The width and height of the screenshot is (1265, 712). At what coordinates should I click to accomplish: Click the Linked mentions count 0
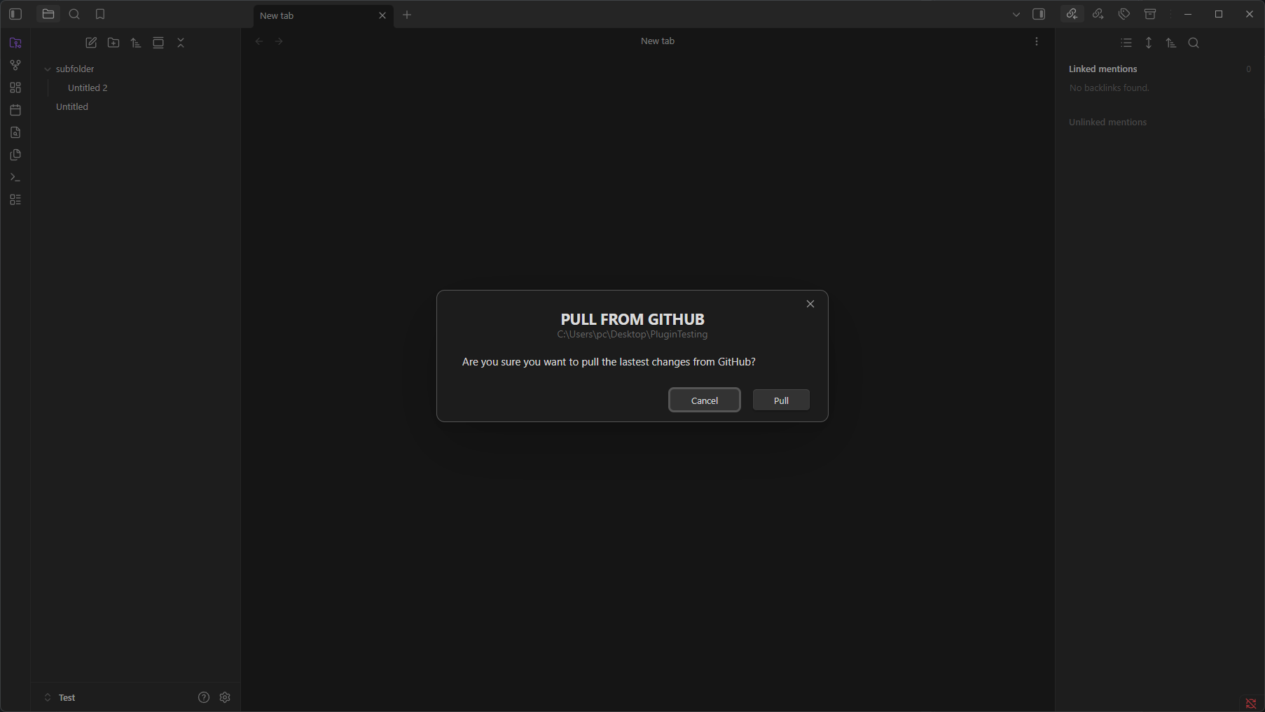tap(1248, 69)
